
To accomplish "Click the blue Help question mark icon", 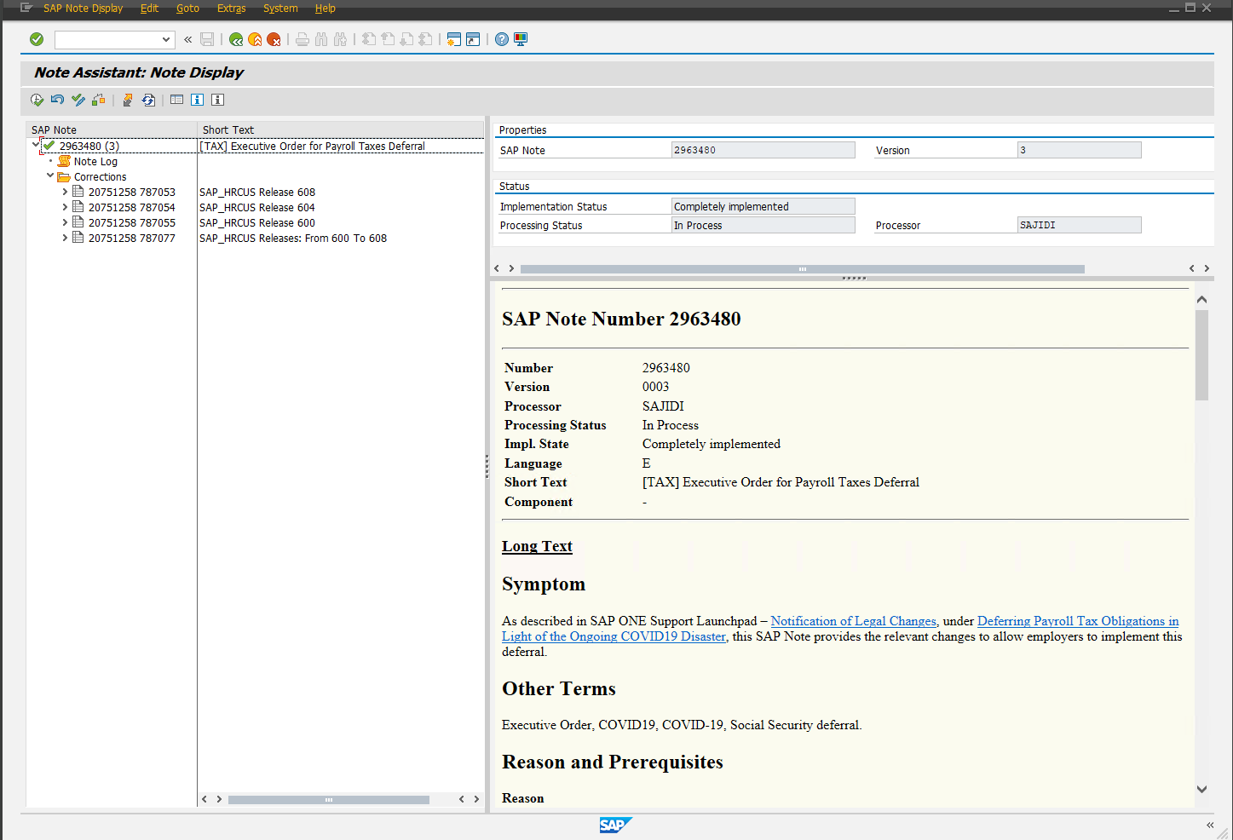I will coord(502,39).
